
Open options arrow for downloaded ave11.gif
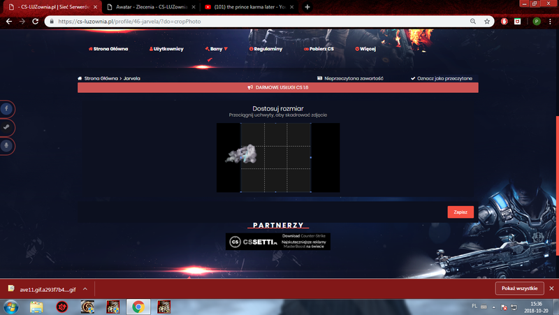click(x=85, y=288)
